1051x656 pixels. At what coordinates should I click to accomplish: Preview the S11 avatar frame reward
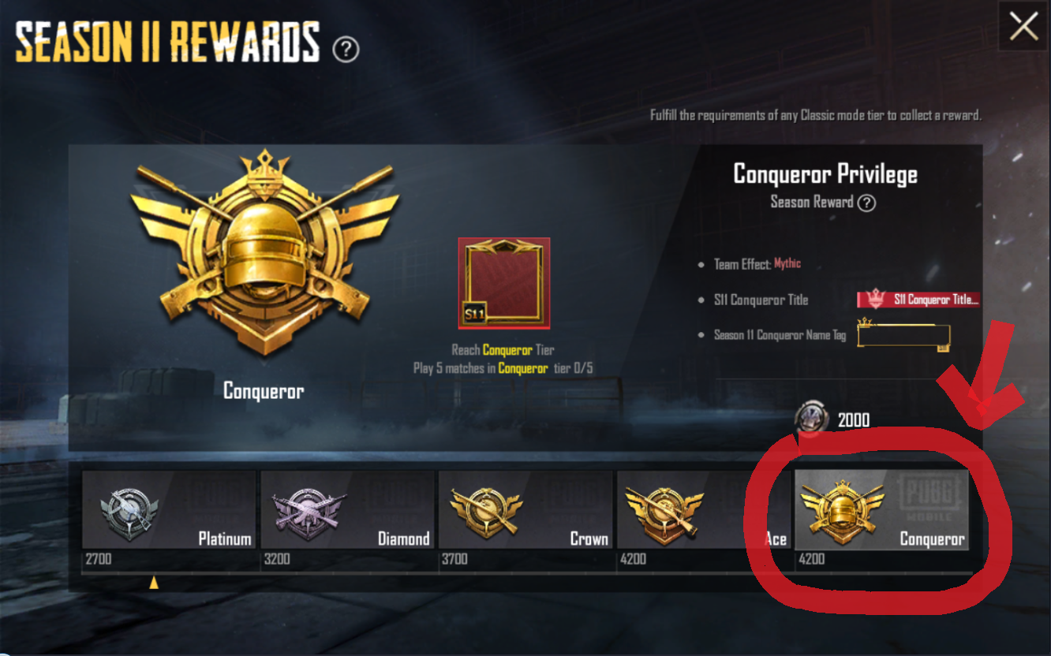(504, 283)
